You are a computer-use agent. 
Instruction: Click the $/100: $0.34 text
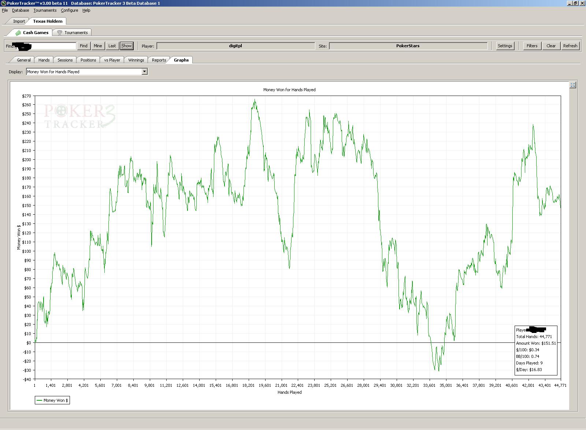click(x=528, y=350)
